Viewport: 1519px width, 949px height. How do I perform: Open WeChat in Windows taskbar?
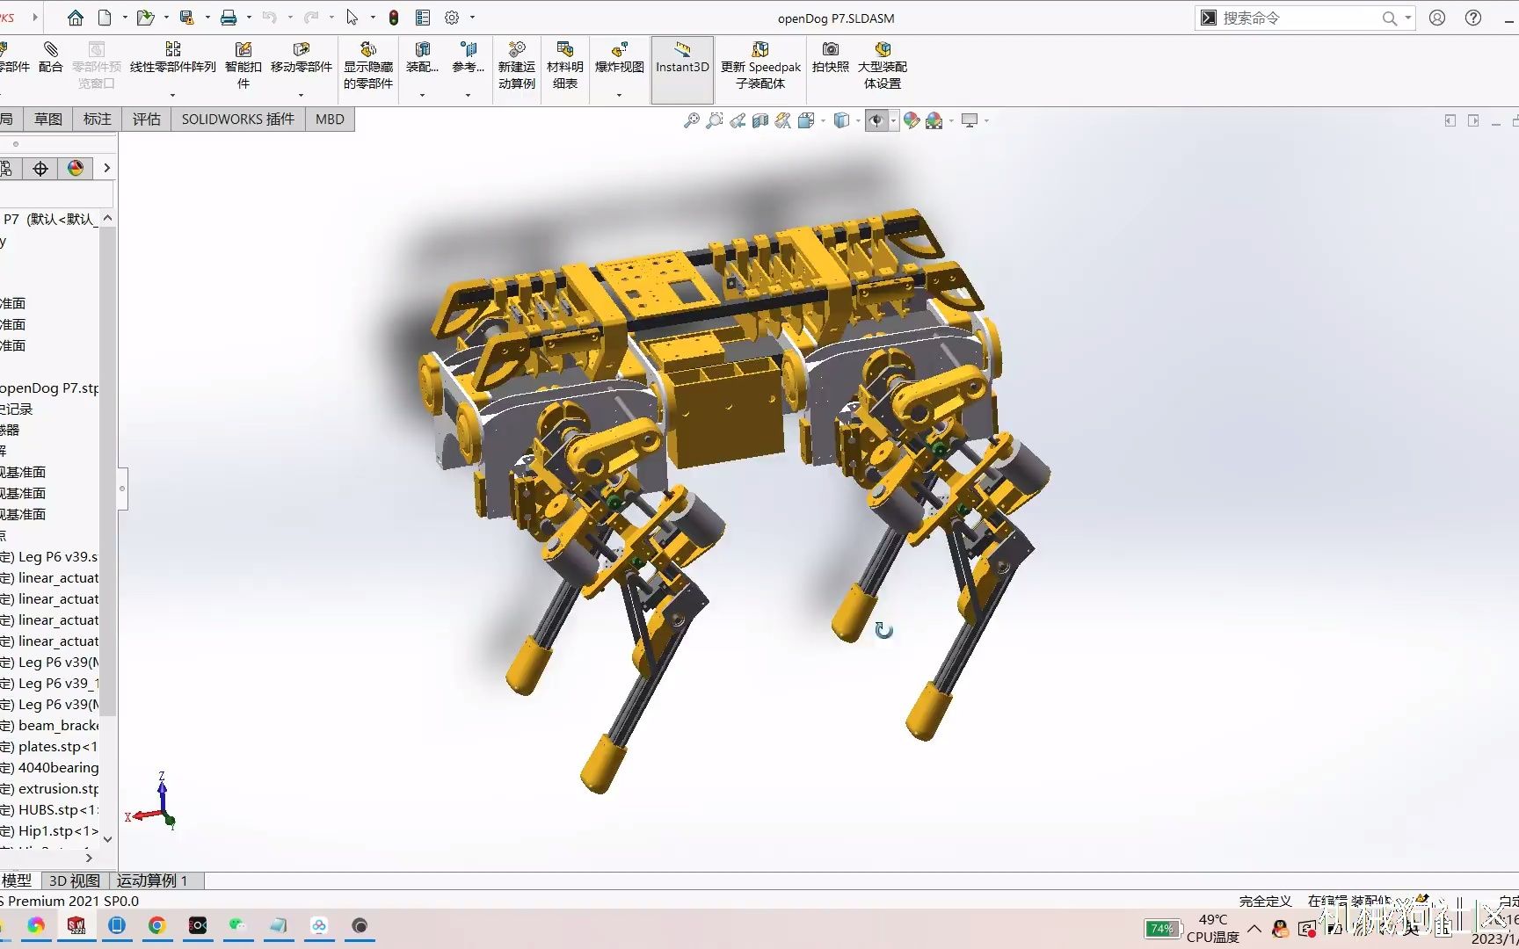coord(237,925)
